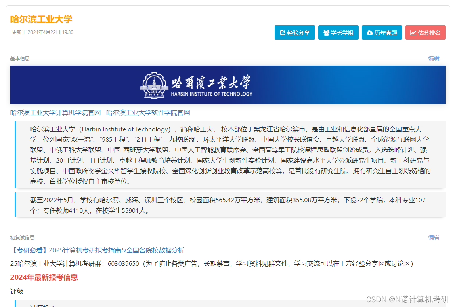This screenshot has width=455, height=307.
Task: Click the cloud download icon in 历年真题
Action: click(x=370, y=32)
